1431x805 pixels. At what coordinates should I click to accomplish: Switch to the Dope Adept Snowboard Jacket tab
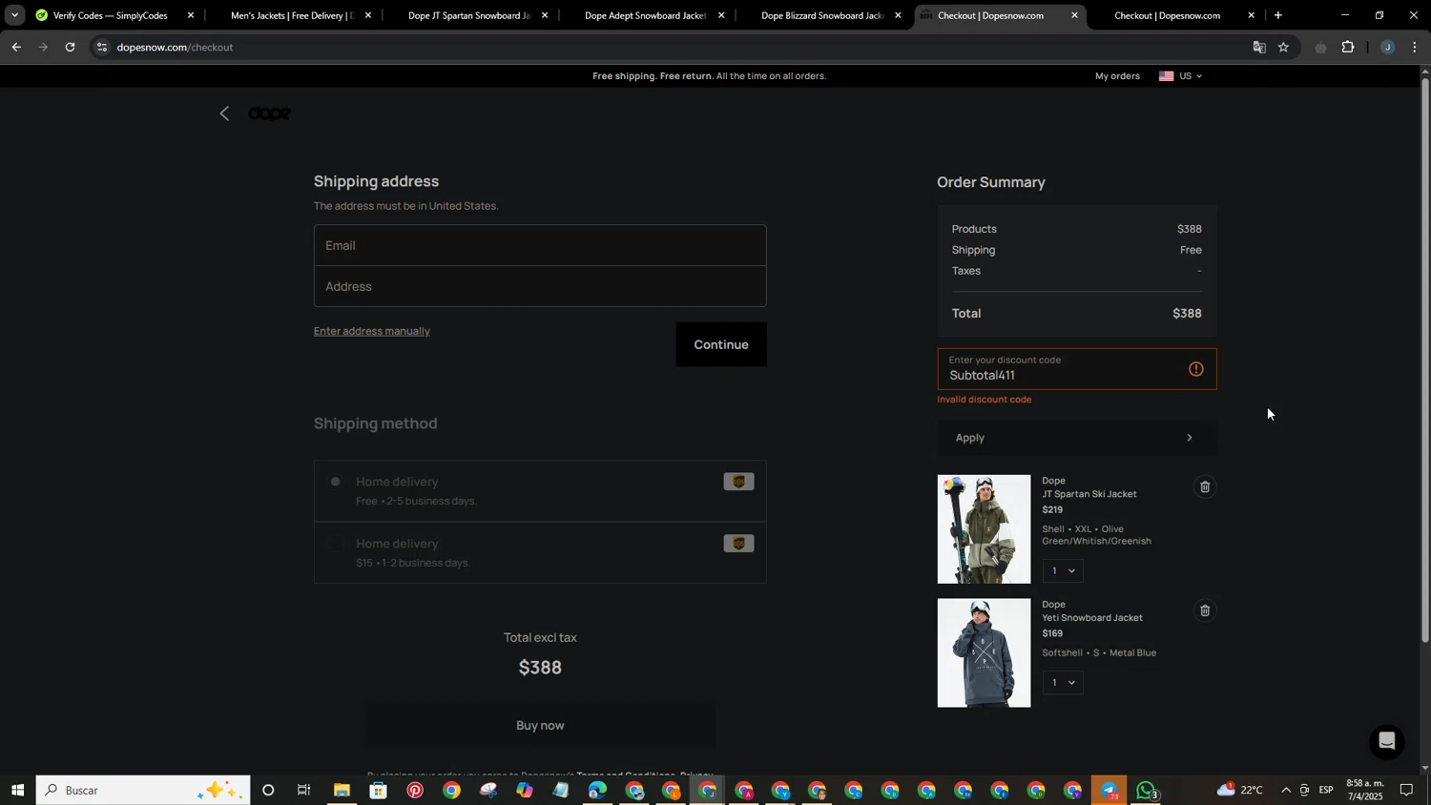point(645,15)
